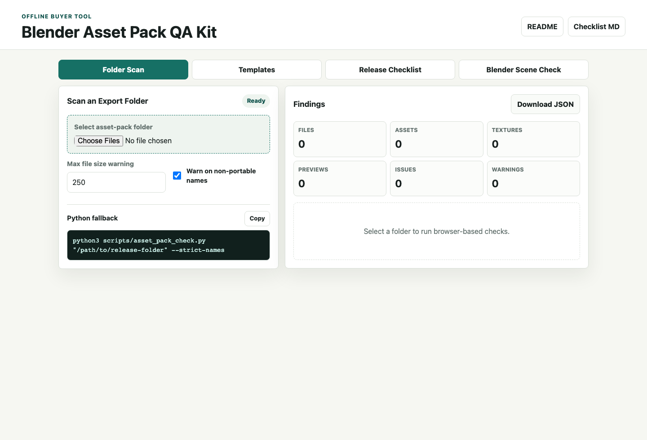This screenshot has width=647, height=440.
Task: Click the 'Warn on non-portable names' label
Action: point(221,176)
